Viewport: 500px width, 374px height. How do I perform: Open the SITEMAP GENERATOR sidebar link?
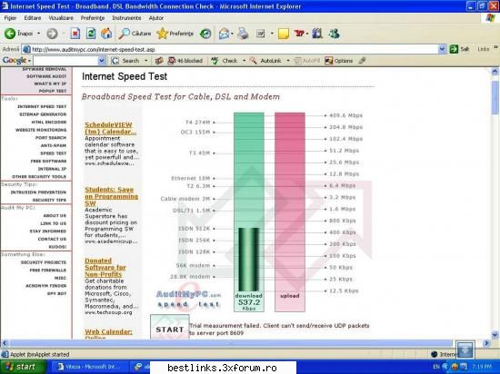click(43, 114)
